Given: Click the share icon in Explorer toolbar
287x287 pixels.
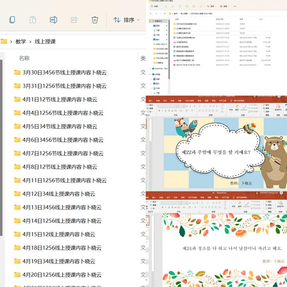Looking at the screenshot, I should pyautogui.click(x=74, y=20).
